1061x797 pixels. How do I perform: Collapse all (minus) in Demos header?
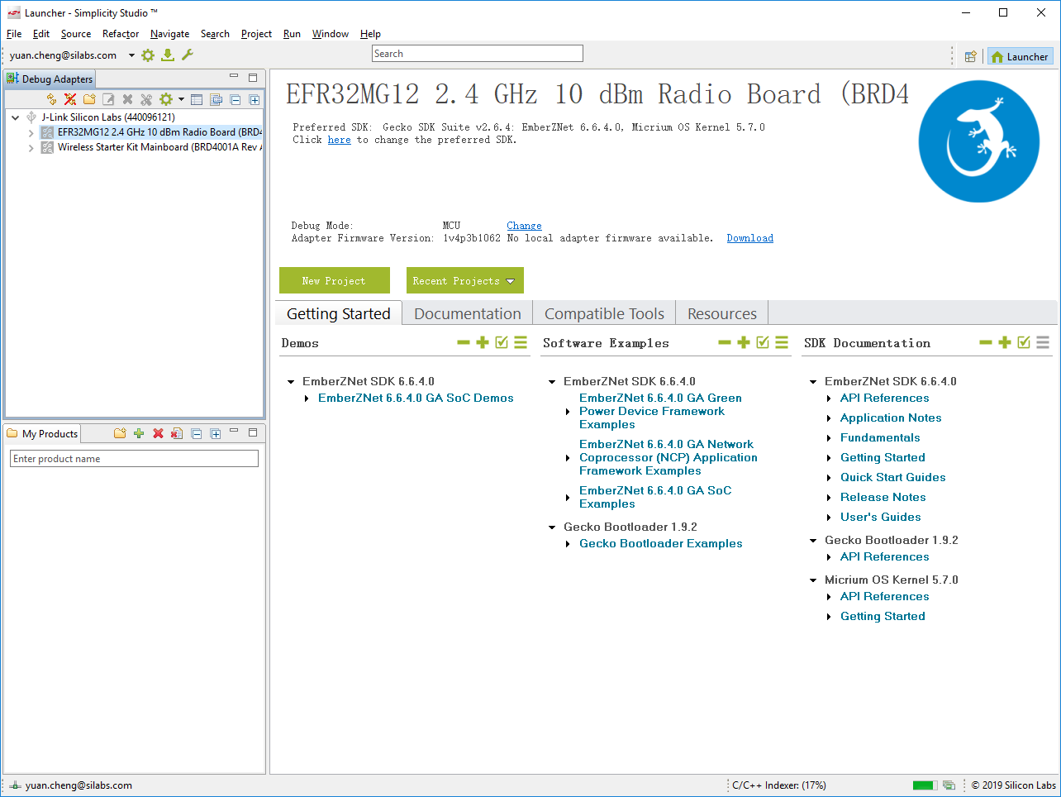pyautogui.click(x=464, y=342)
